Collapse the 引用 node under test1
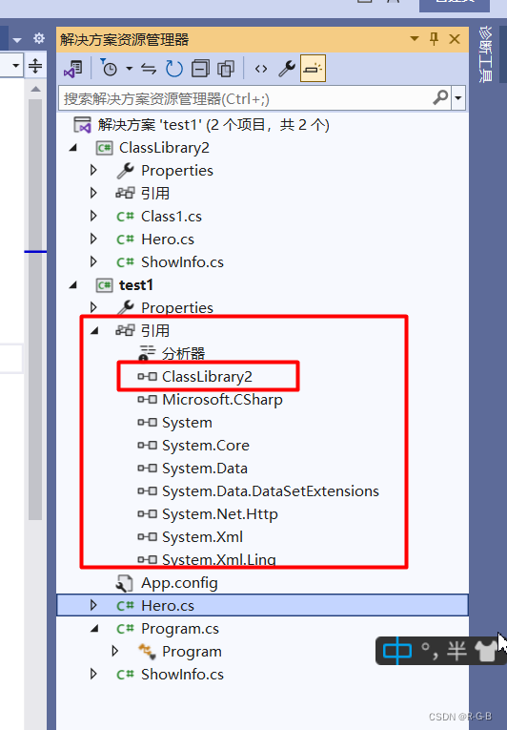 click(x=95, y=331)
